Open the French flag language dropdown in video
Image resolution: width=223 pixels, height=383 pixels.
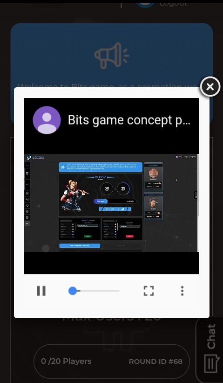tap(178, 157)
